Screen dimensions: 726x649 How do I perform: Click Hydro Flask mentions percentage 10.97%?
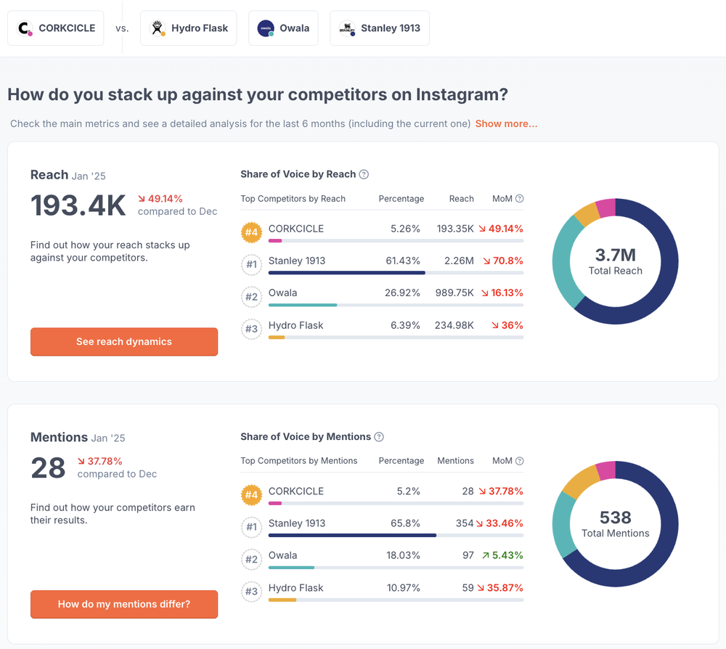[x=404, y=588]
